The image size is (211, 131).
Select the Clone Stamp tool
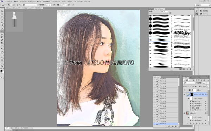point(2,34)
